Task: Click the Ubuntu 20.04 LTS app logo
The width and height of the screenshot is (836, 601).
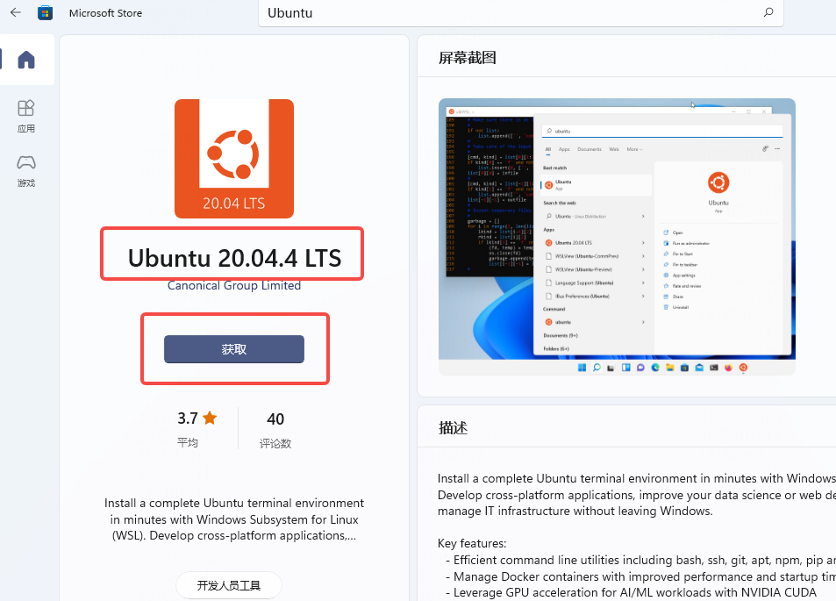Action: pos(234,158)
